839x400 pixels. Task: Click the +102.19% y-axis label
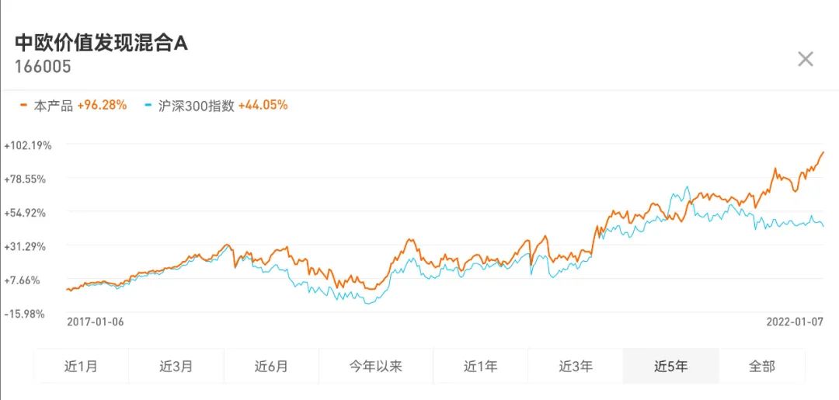[27, 145]
